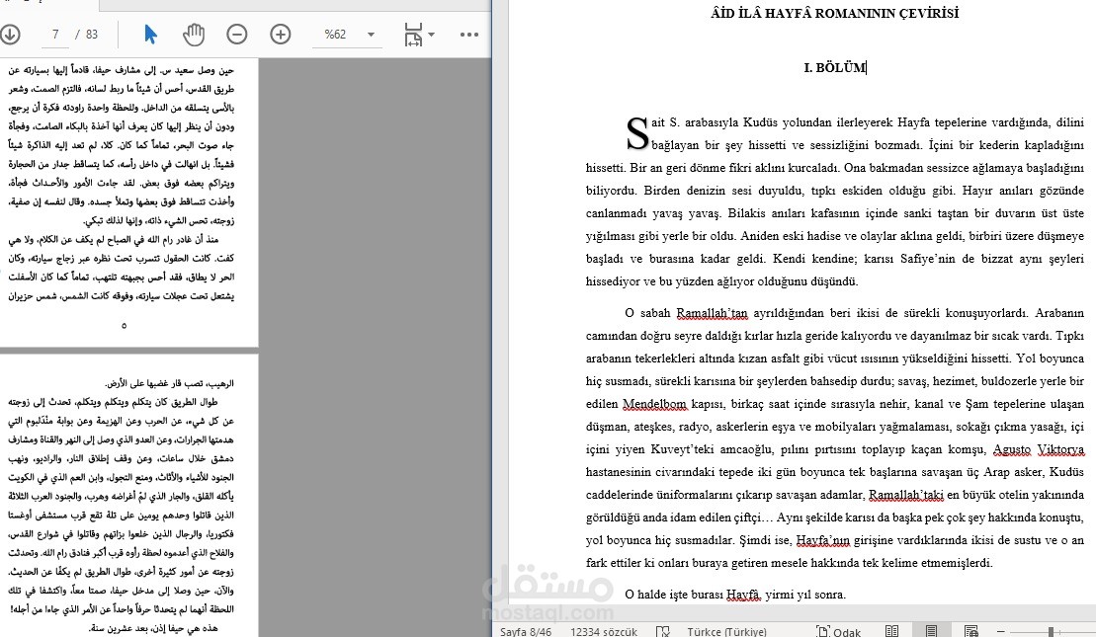Screen dimensions: 1096x637
Task: Click the total page count 83 in PDF toolbar
Action: [x=92, y=34]
